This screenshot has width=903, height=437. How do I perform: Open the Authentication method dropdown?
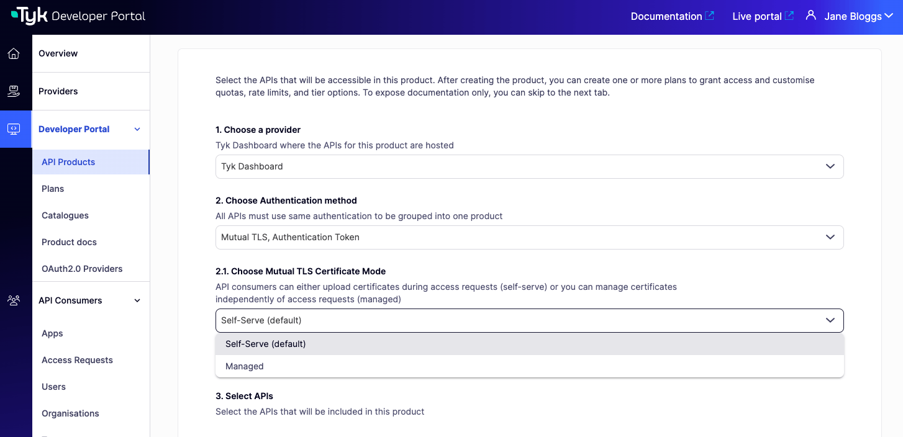pyautogui.click(x=529, y=237)
